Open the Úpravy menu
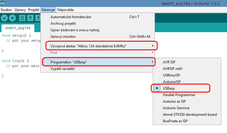The image size is (227, 133). coord(20,10)
